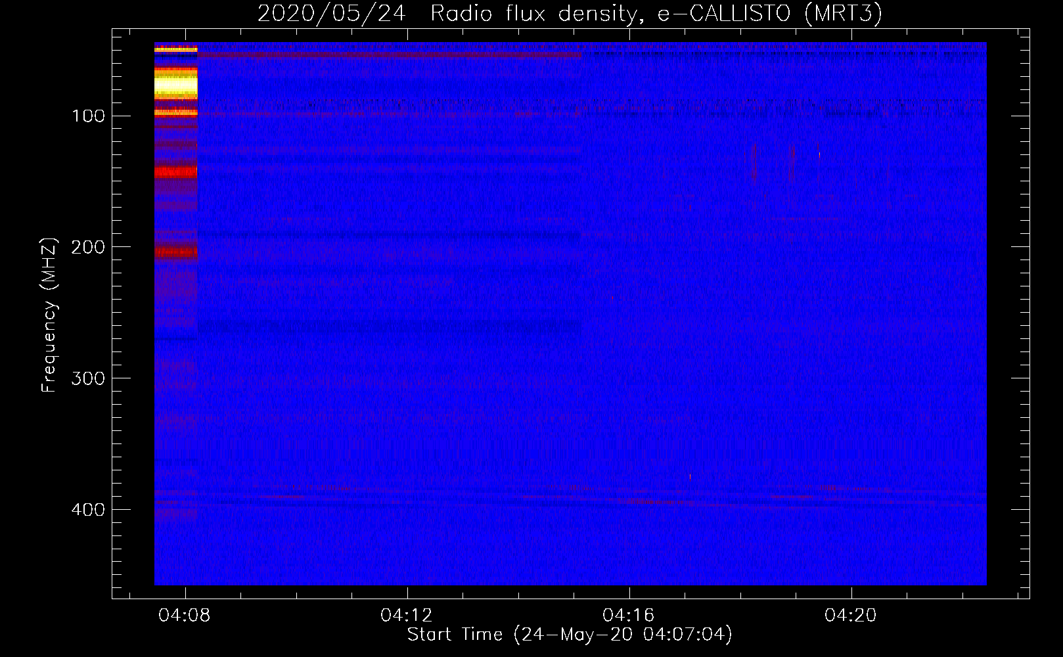Click the bright yellow-white burst near 80 MHz
The height and width of the screenshot is (657, 1063).
point(175,85)
